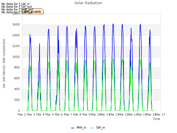Click the WP_arable site label box

click(33, 11)
